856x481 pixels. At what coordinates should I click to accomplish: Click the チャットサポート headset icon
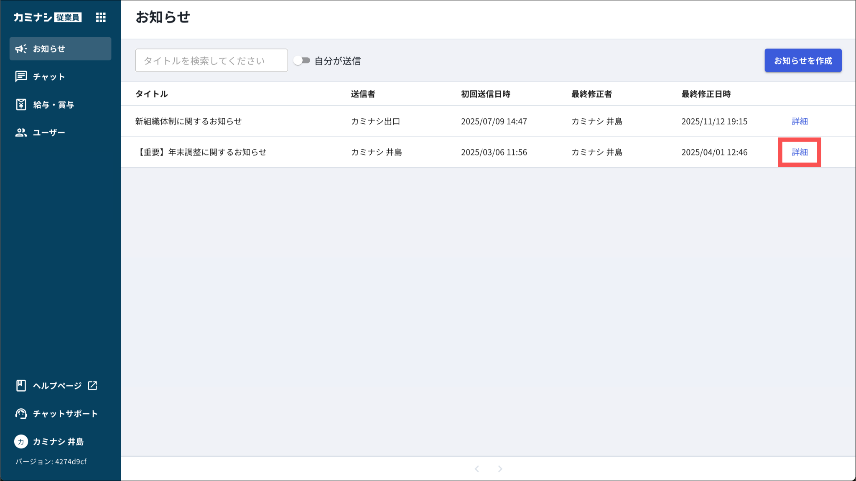point(21,413)
